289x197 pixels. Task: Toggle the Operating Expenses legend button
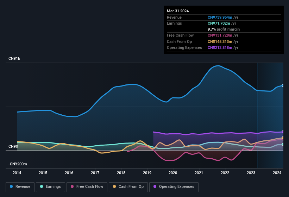tap(174, 187)
